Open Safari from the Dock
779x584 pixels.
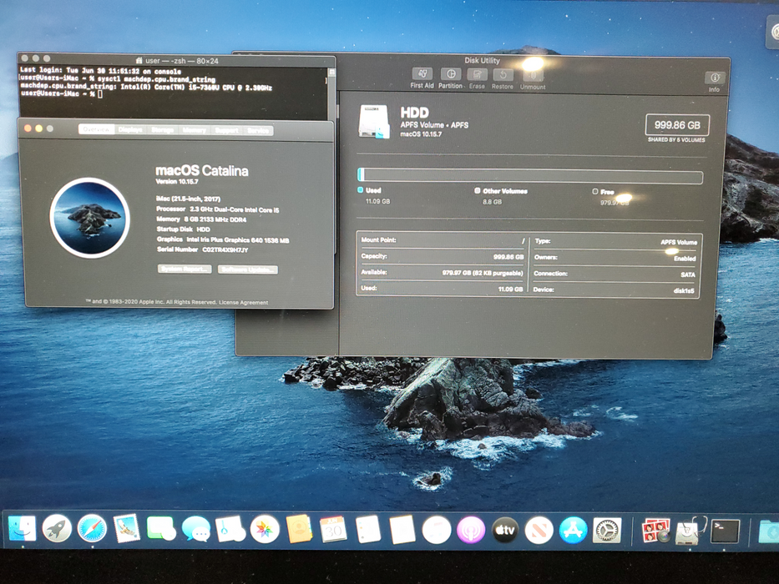(92, 528)
